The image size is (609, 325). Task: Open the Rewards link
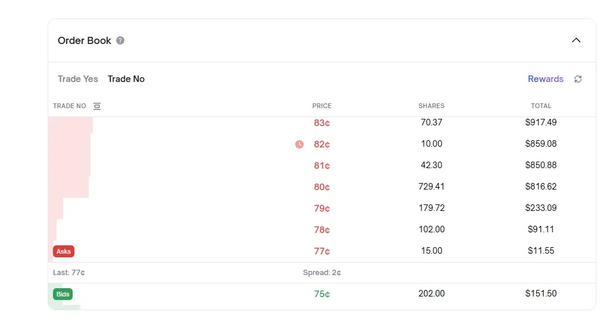[x=545, y=79]
